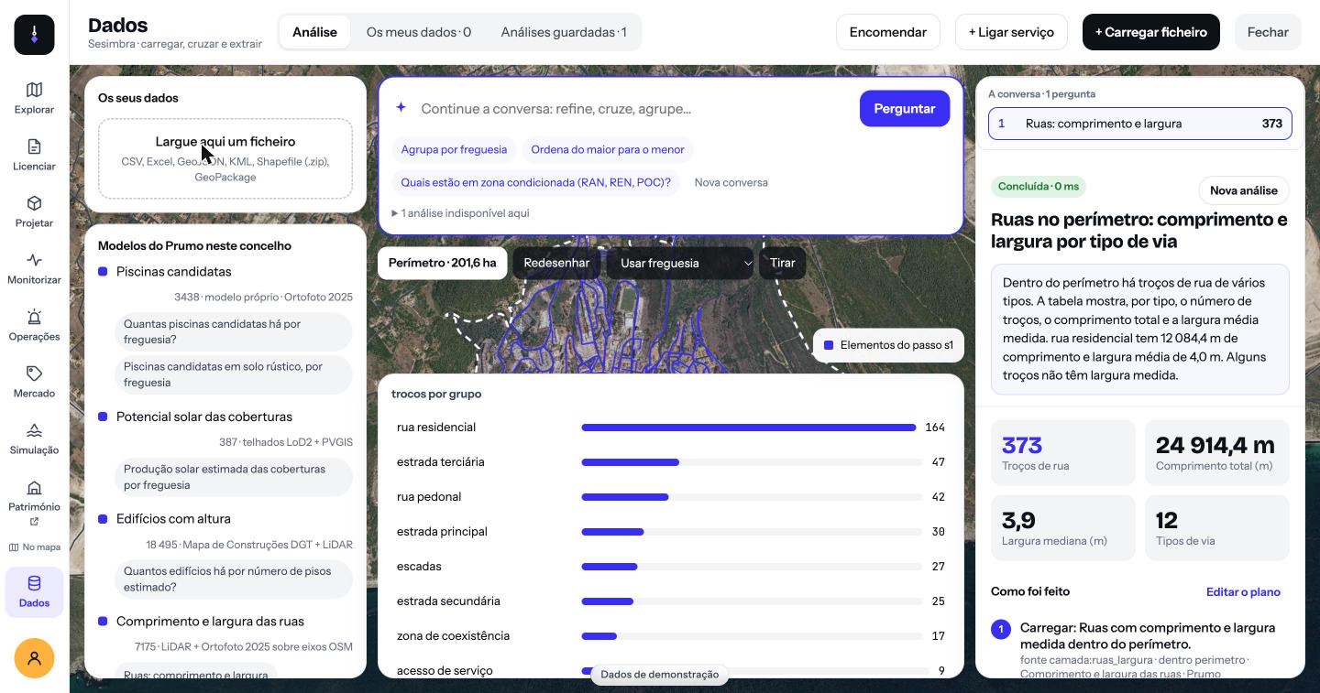Switch to 'Análises guardadas · 1' tab

point(564,32)
